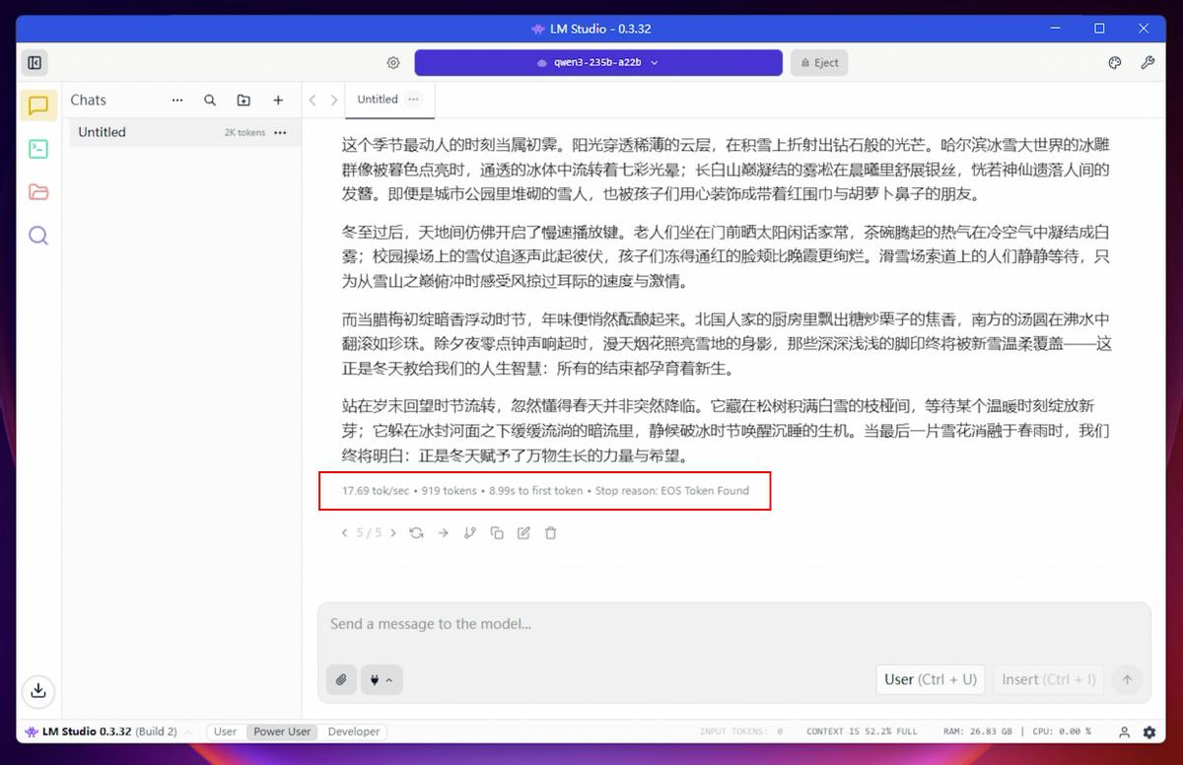Viewport: 1183px width, 765px height.
Task: Select the Untitled chat tab
Action: click(x=378, y=100)
